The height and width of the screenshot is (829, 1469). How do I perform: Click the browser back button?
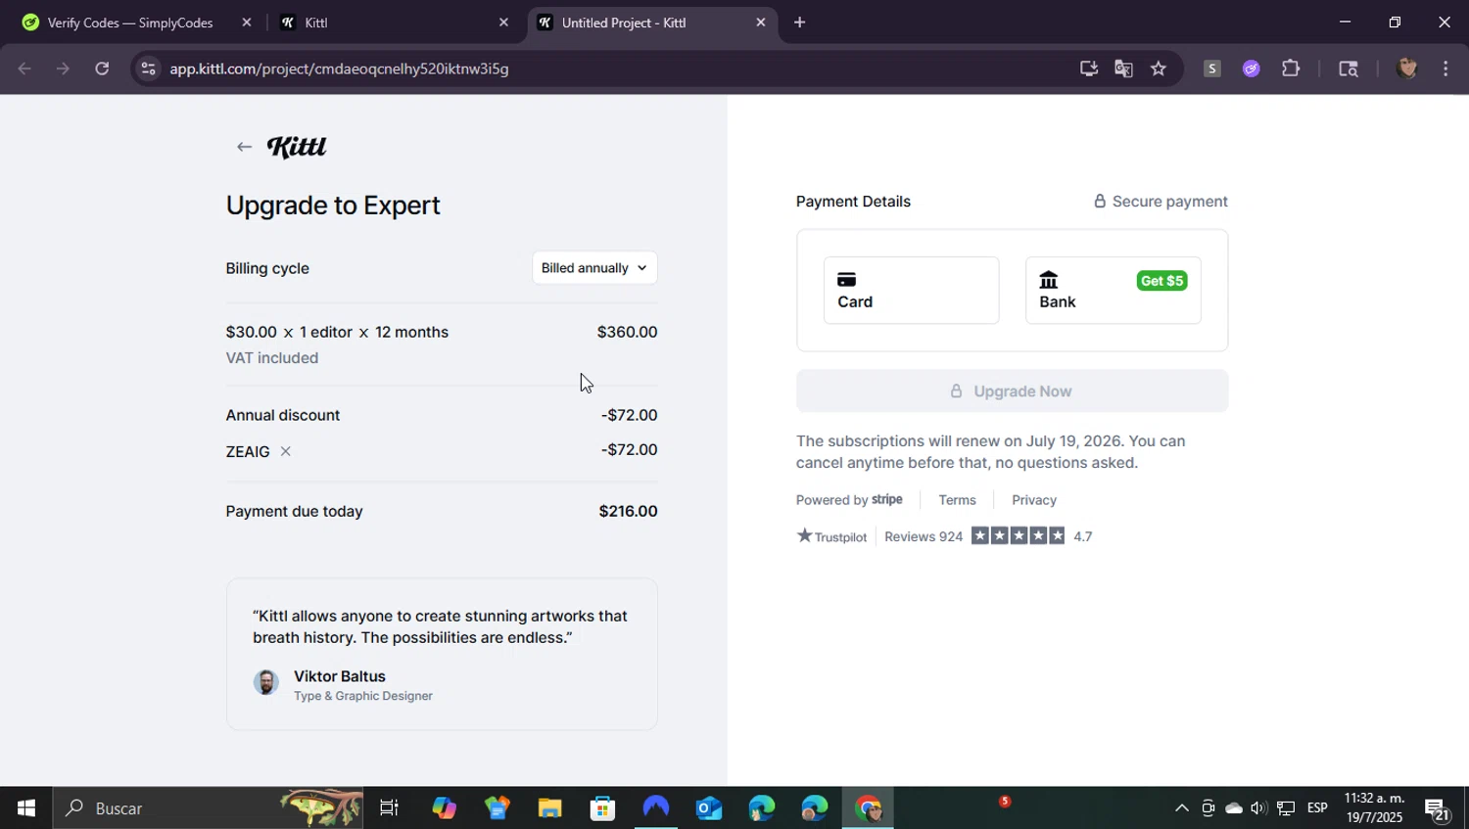coord(24,69)
